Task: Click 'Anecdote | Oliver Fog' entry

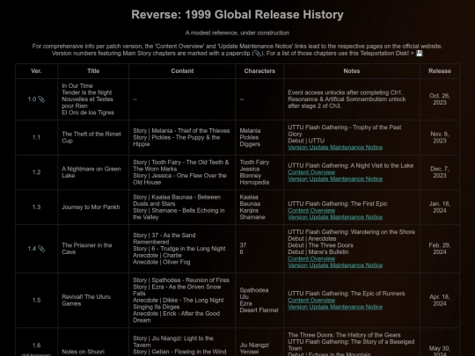Action: (162, 262)
